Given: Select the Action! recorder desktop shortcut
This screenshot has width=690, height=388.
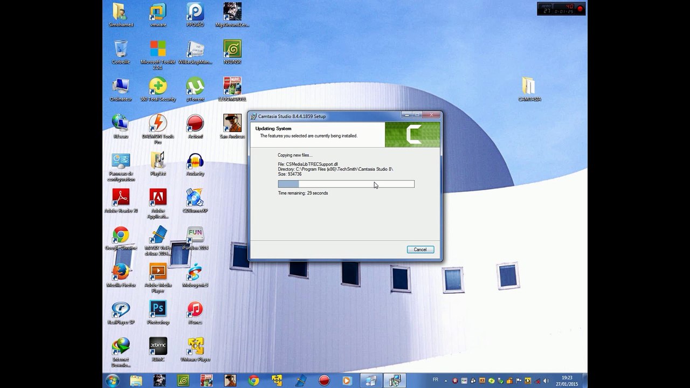Looking at the screenshot, I should [x=195, y=126].
